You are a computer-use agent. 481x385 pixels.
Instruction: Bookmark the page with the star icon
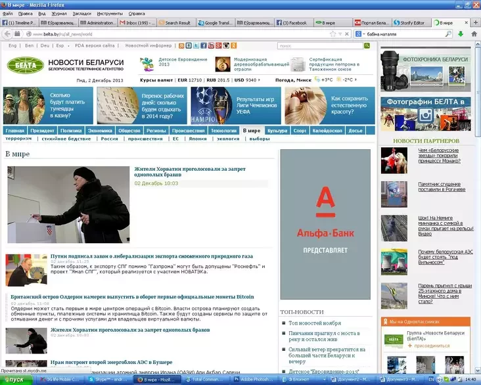(333, 34)
